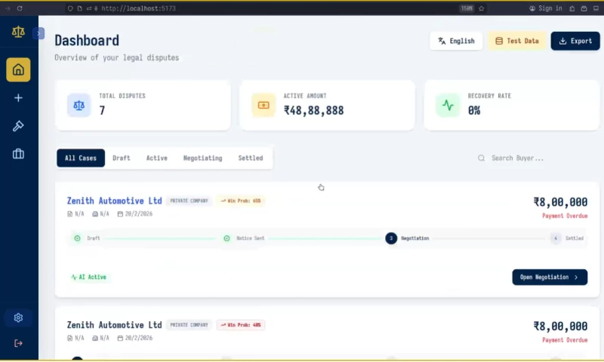Screen dimensions: 604x362
Task: Click Win Prob 65% badge
Action: pyautogui.click(x=240, y=201)
